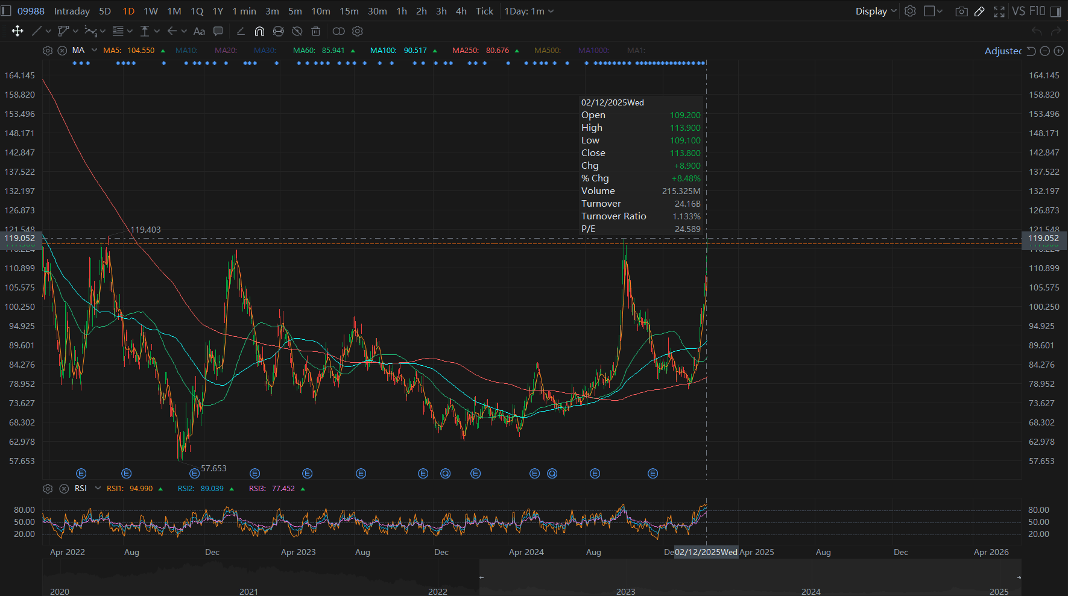
Task: Select the 1h interval button
Action: (x=402, y=11)
